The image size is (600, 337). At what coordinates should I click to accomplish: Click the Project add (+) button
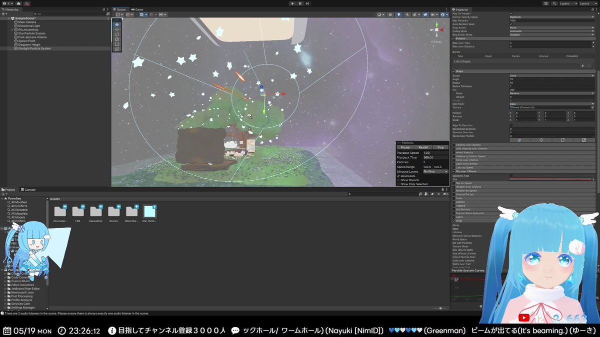4,194
